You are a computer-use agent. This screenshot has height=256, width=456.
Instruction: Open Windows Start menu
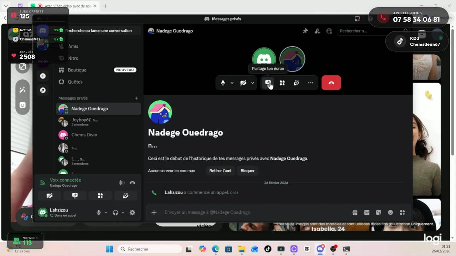[x=109, y=249]
